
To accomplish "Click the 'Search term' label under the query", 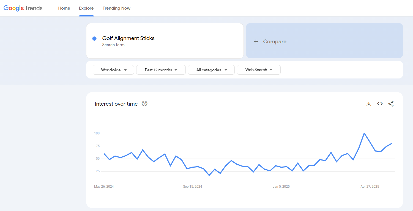I will pos(113,45).
